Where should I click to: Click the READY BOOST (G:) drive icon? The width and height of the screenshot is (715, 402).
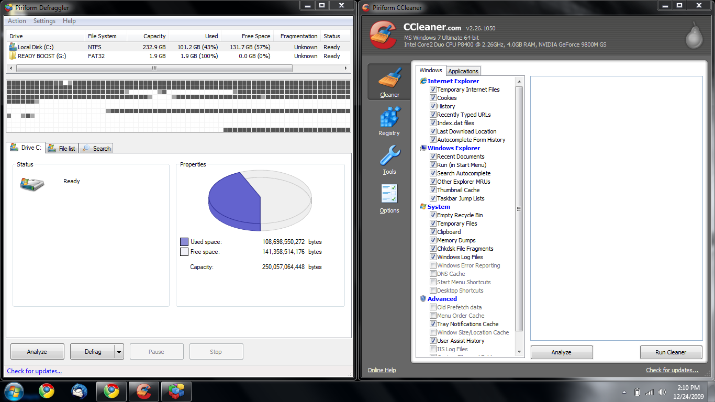click(13, 56)
